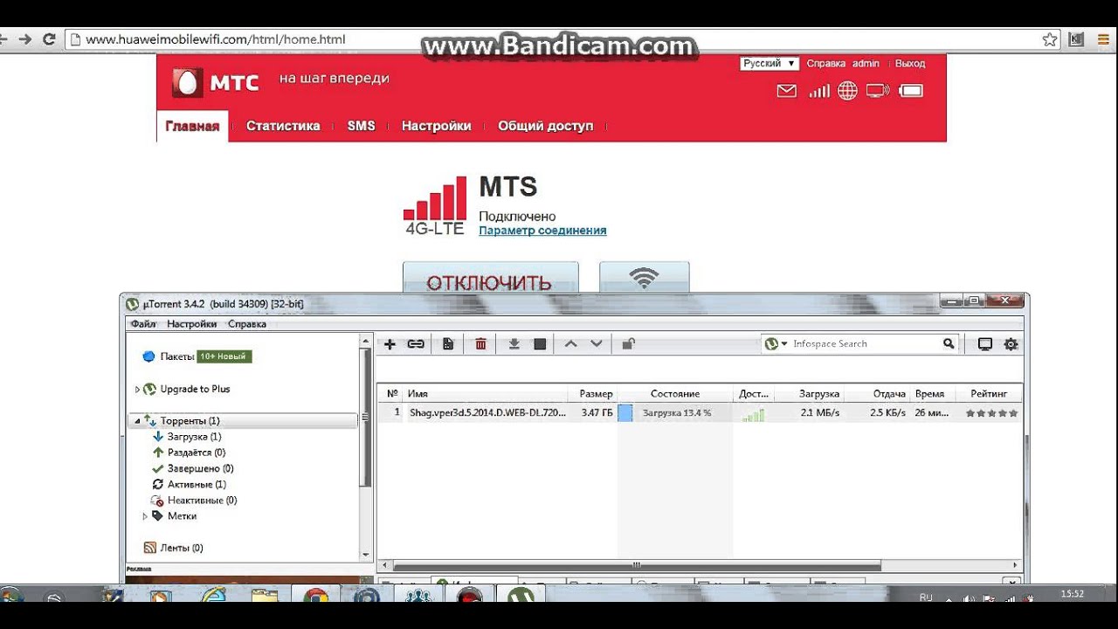Click the five-star rating of torrent
Viewport: 1118px width, 629px height.
[x=991, y=413]
